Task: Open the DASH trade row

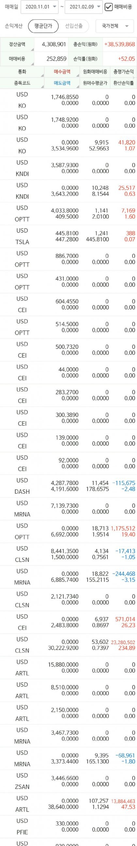Action: pyautogui.click(x=68, y=486)
